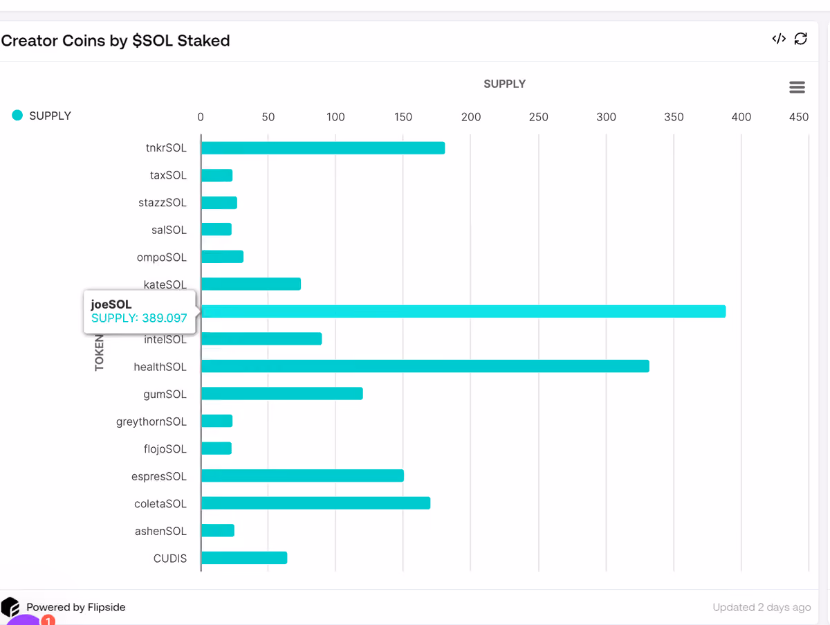Click the healthSOL bar
The image size is (830, 625).
click(x=425, y=366)
